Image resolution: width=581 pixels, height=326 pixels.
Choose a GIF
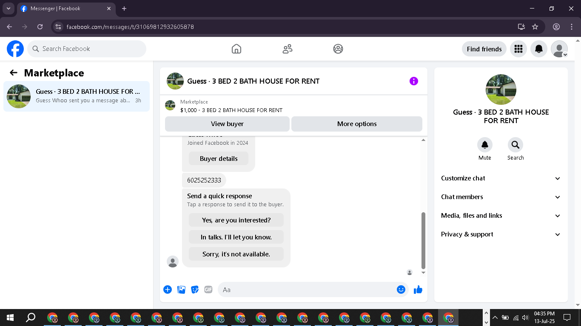[208, 289]
